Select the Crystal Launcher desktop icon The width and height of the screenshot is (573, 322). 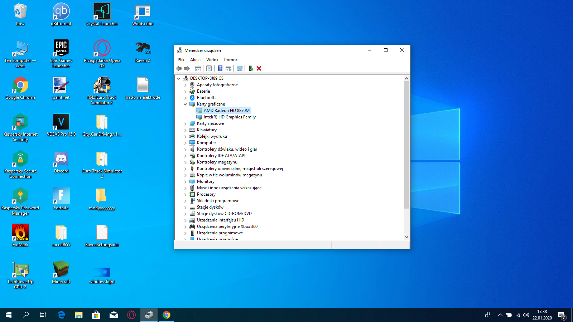pos(102,14)
